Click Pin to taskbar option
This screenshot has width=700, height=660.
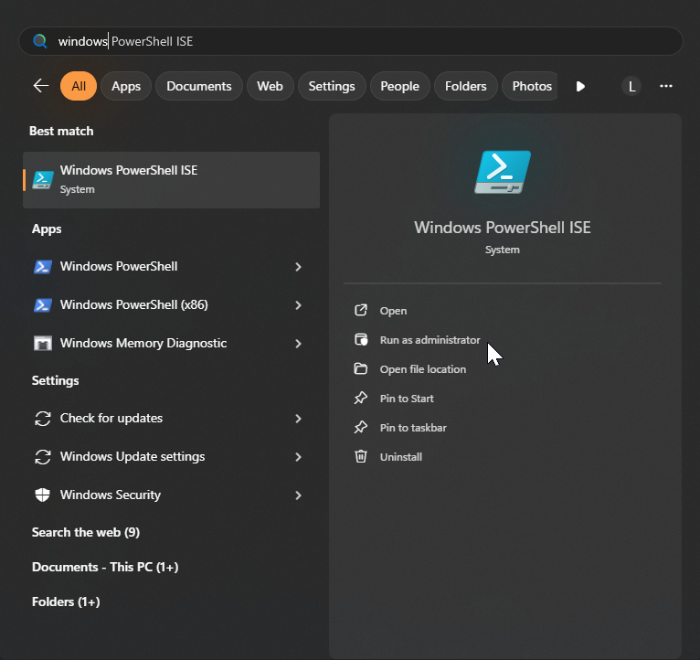[x=413, y=428]
